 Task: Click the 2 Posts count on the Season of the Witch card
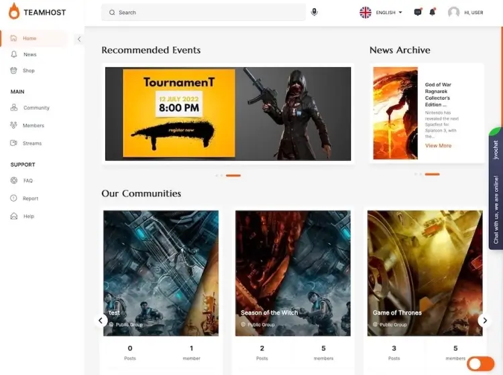[262, 352]
